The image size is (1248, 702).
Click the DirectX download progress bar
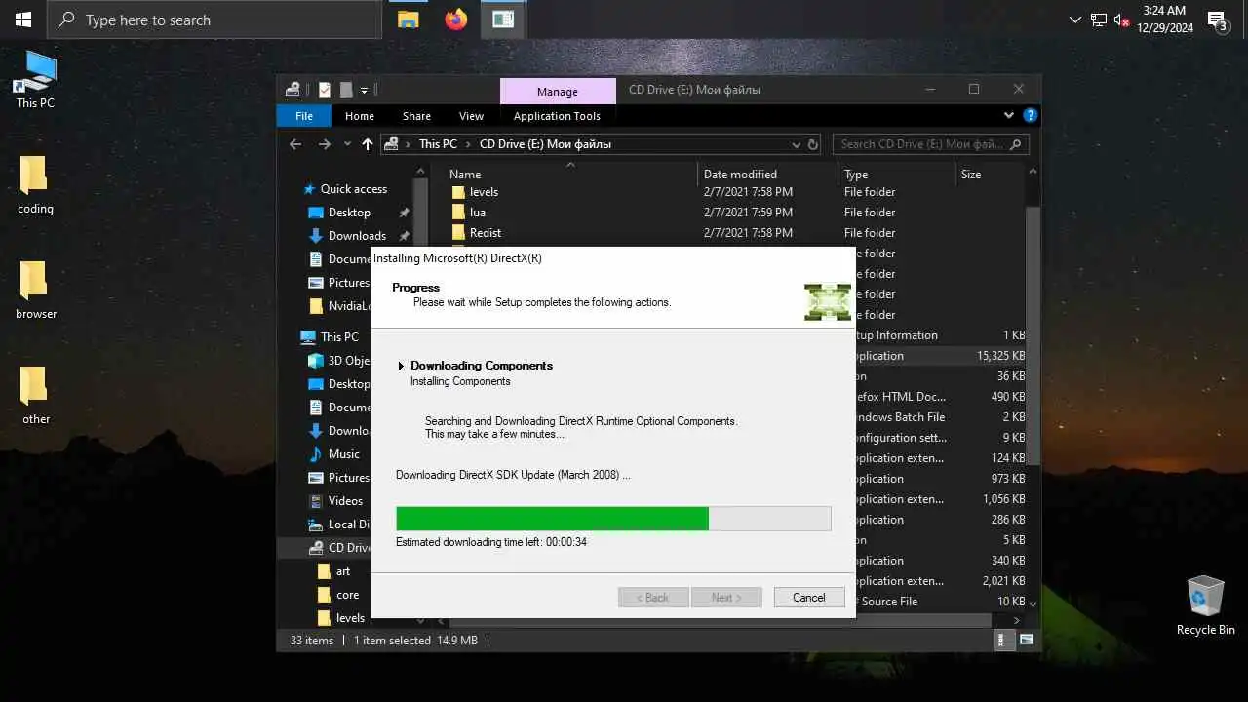(613, 519)
